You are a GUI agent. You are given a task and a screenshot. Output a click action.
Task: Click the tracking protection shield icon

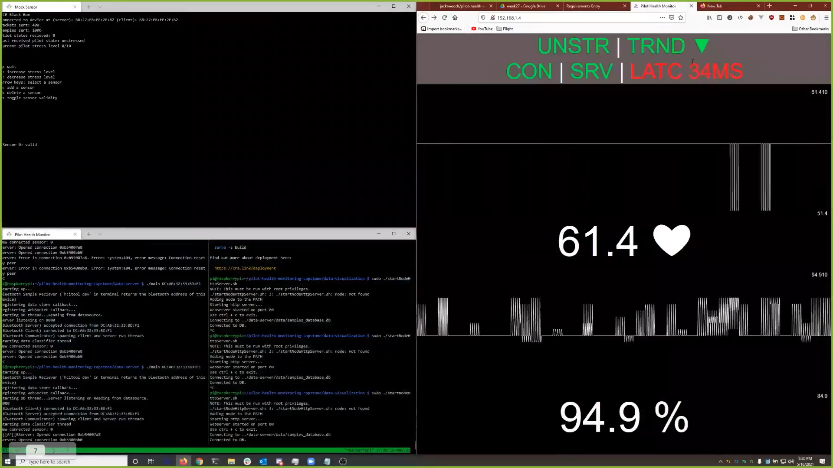pos(483,18)
